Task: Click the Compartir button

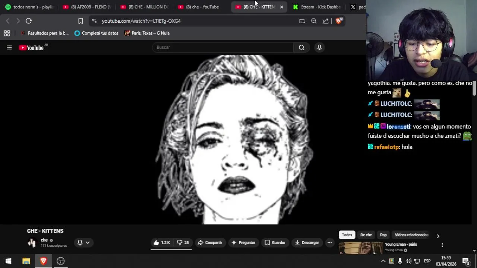Action: click(210, 243)
